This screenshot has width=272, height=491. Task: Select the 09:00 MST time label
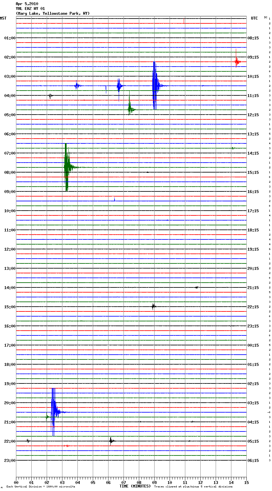[10, 192]
